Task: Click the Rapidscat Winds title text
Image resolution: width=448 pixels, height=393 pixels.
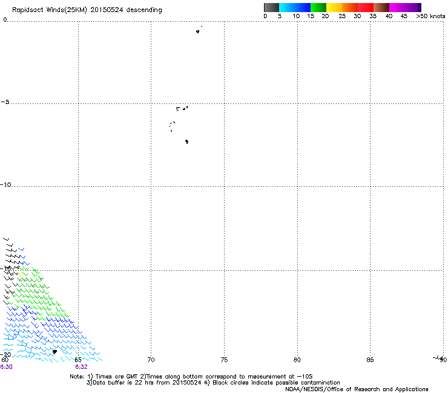Action: coord(87,10)
